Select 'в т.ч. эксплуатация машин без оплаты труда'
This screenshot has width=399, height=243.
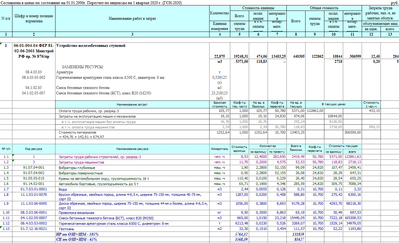[99, 122]
